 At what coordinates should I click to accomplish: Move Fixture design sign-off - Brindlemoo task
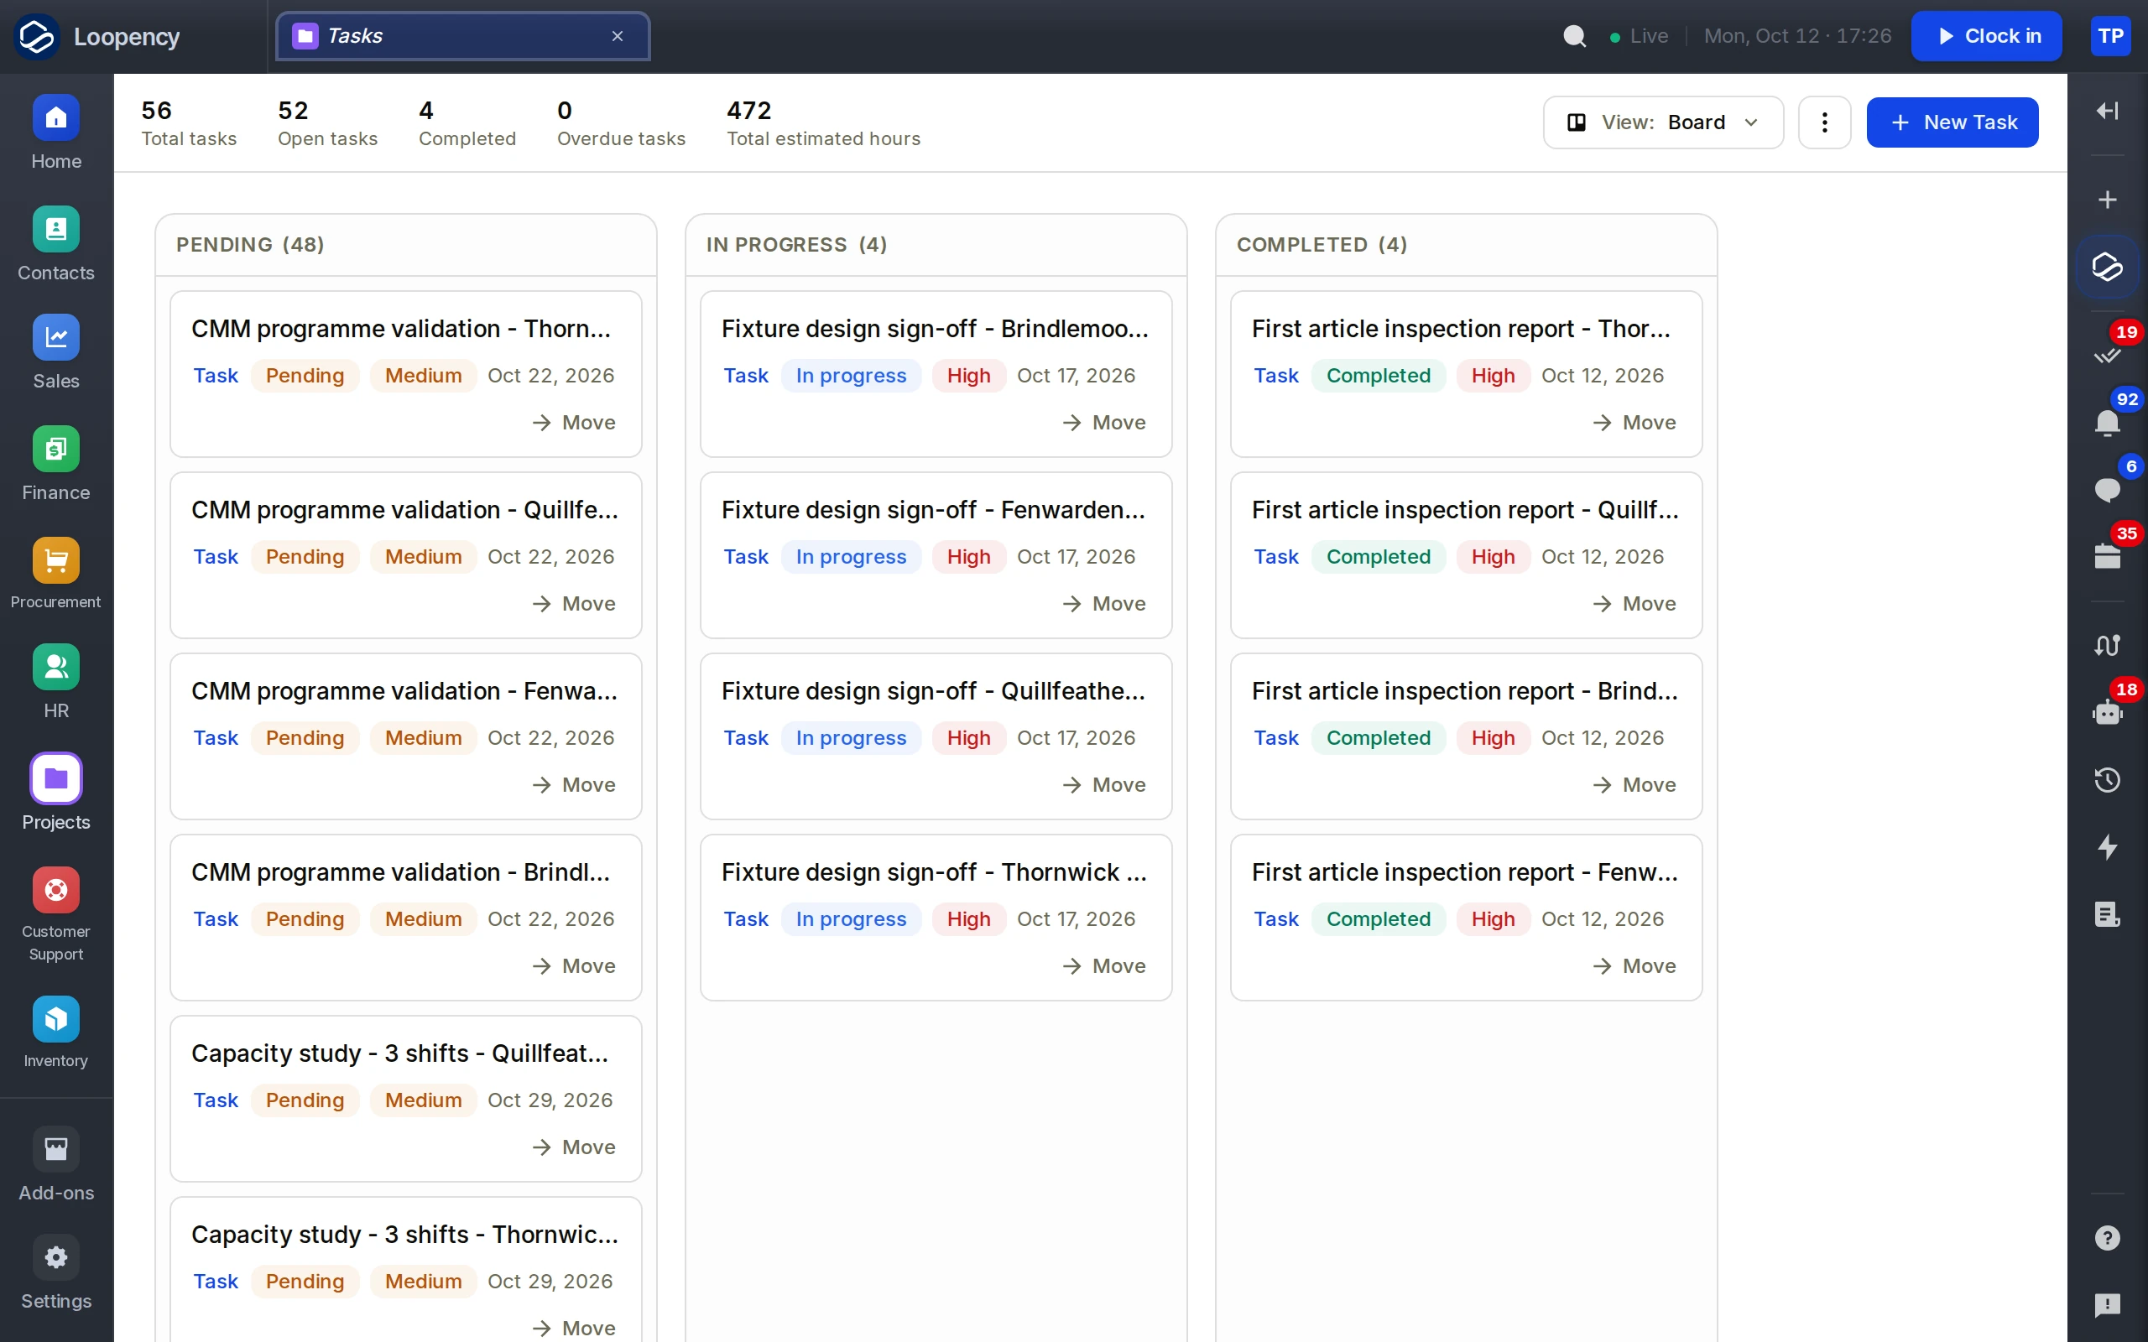(1104, 423)
